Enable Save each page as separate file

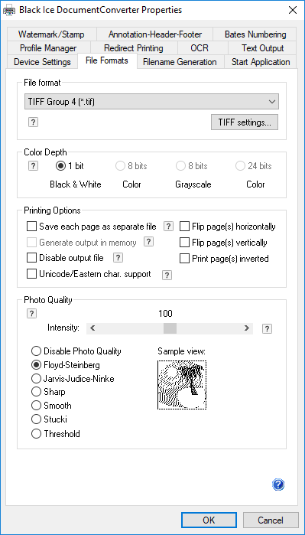coord(31,227)
